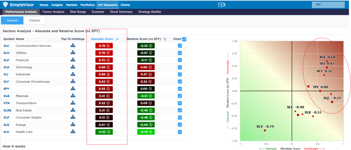Uncheck chart checkbox for Health Care
351x150 pixels.
coord(180,132)
